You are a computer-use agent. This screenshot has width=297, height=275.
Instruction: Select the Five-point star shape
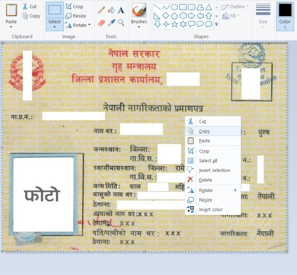174,24
